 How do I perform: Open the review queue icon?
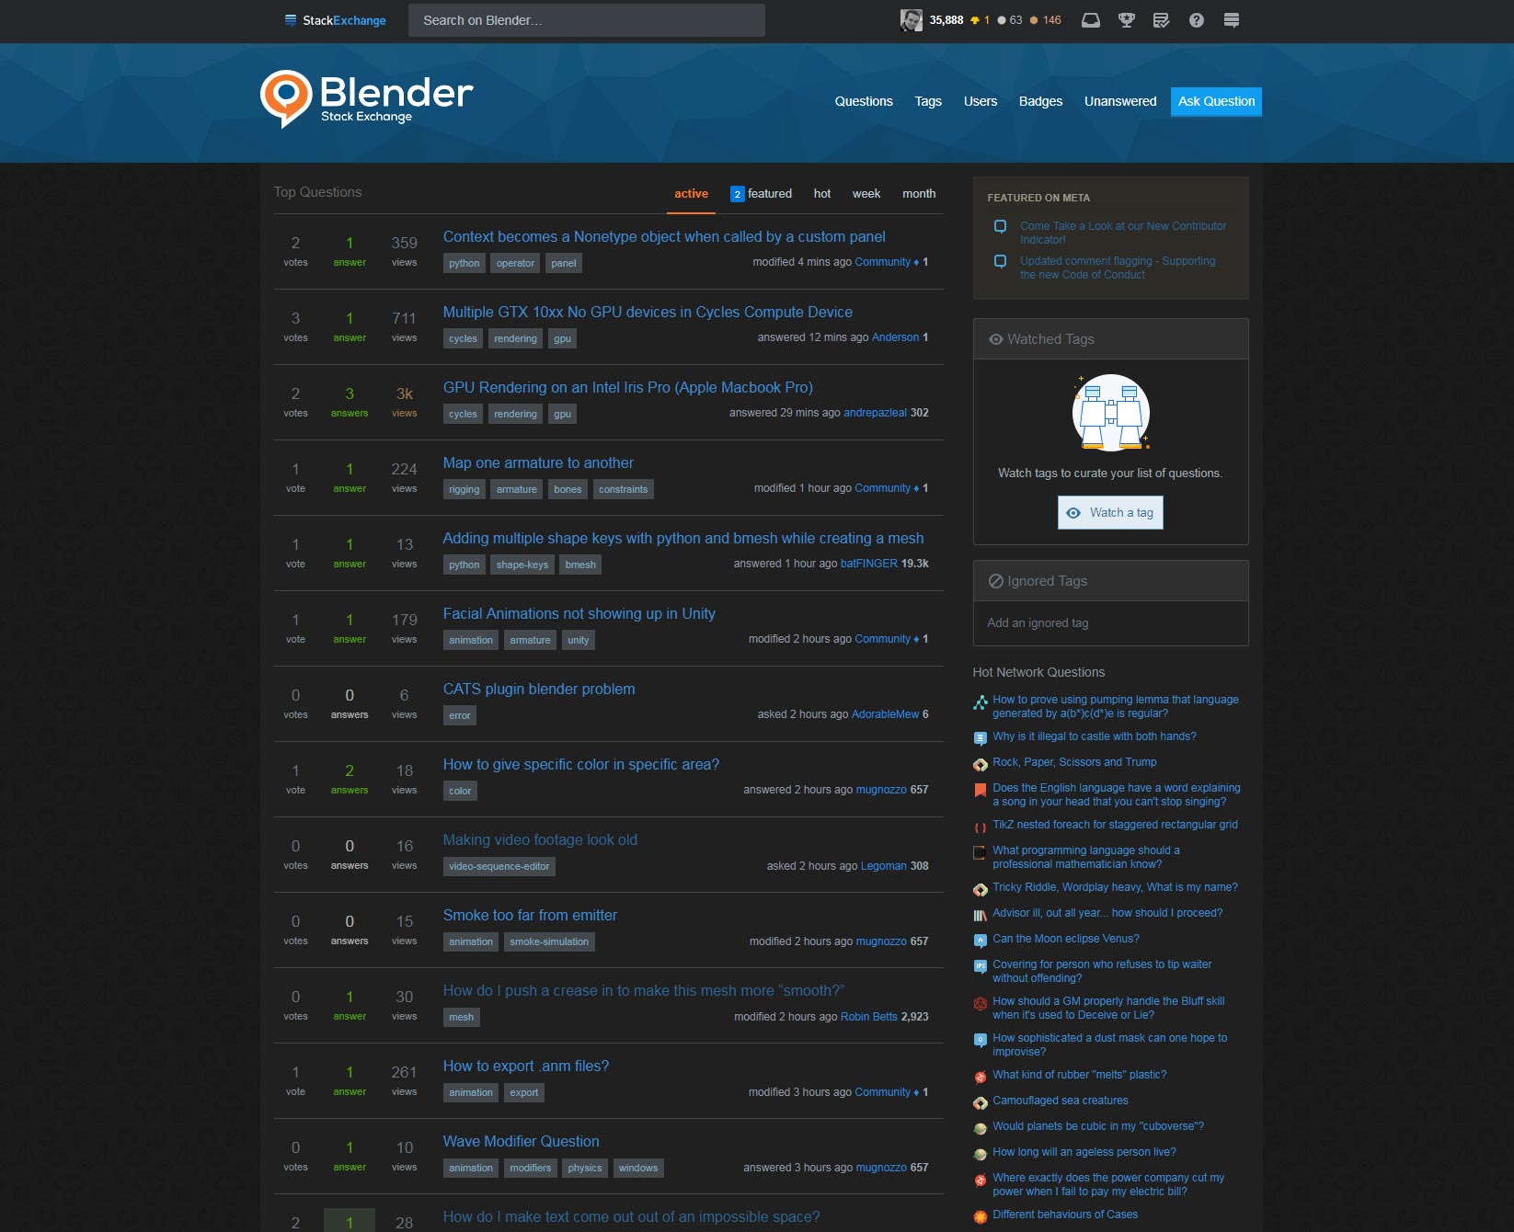pyautogui.click(x=1160, y=19)
